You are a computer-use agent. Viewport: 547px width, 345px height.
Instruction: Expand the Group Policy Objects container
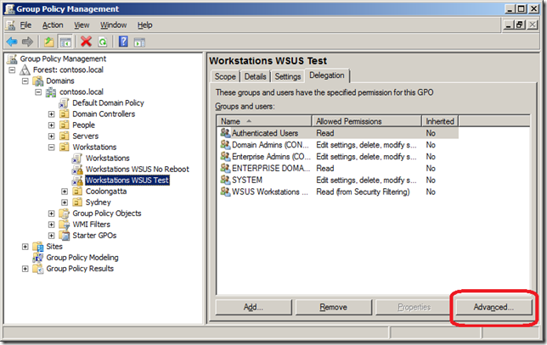click(52, 214)
